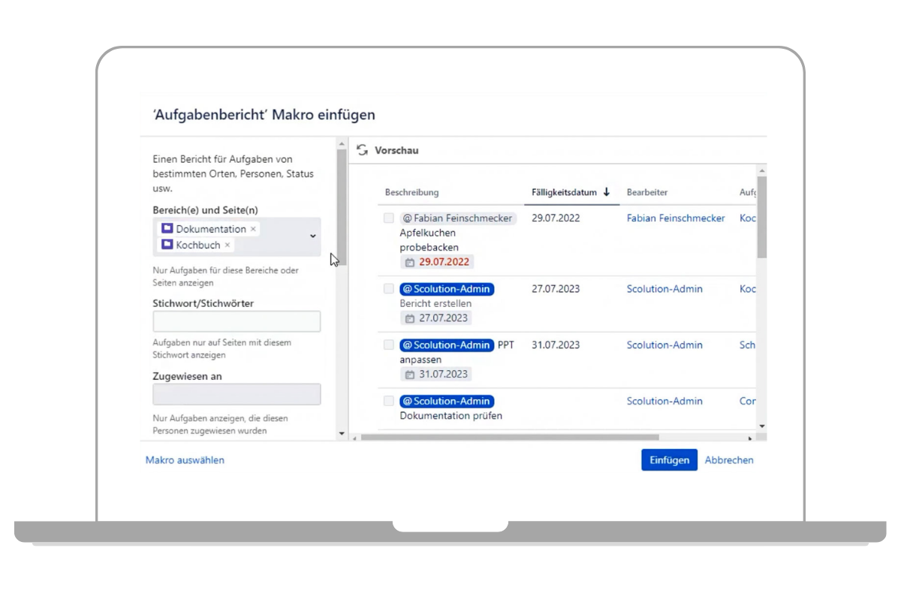Click the calendar icon beside 29.07.2022
Image resolution: width=901 pixels, height=593 pixels.
(x=409, y=262)
